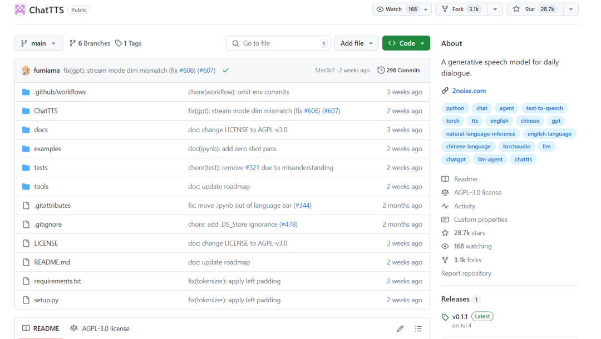
Task: Click the Go to file search field
Action: click(278, 43)
